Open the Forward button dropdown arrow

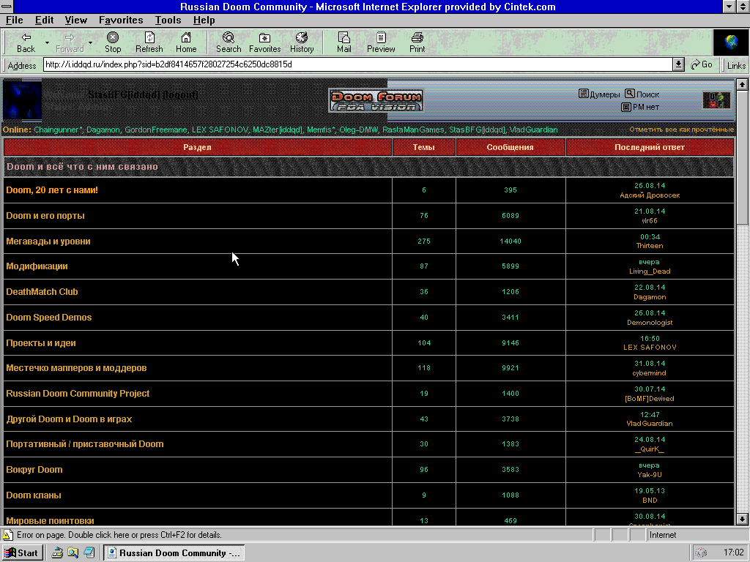[x=91, y=42]
